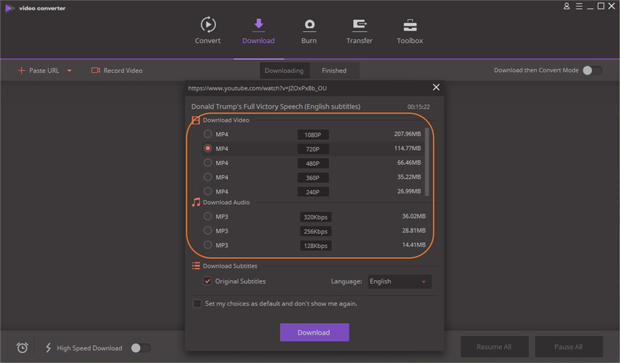Click the 320Kbps bitrate badge
The width and height of the screenshot is (620, 363).
click(316, 216)
